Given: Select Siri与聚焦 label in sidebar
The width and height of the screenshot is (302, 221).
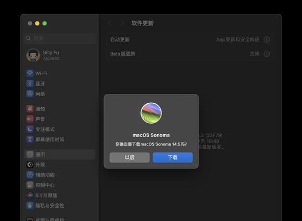Looking at the screenshot, I should tap(46, 196).
